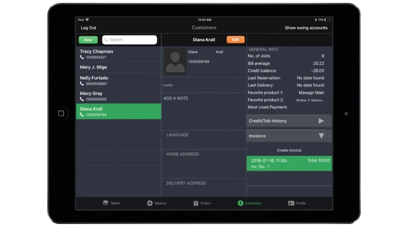Click the last name Krall field
The width and height of the screenshot is (408, 227).
pos(219,52)
